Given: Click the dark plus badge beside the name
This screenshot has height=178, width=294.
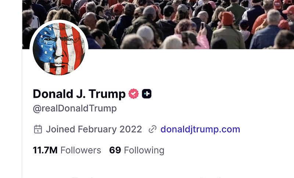Looking at the screenshot, I should pyautogui.click(x=147, y=93).
